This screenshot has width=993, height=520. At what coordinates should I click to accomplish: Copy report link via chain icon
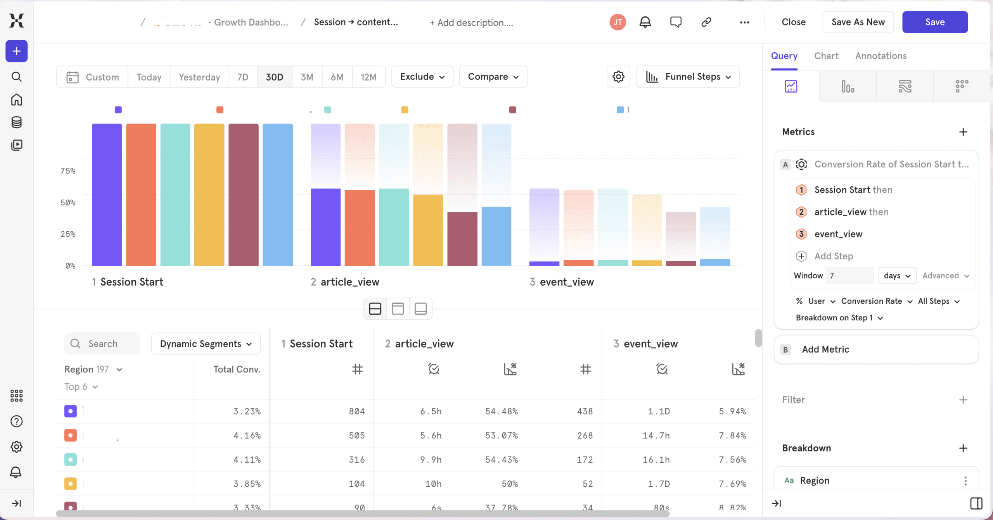point(706,22)
